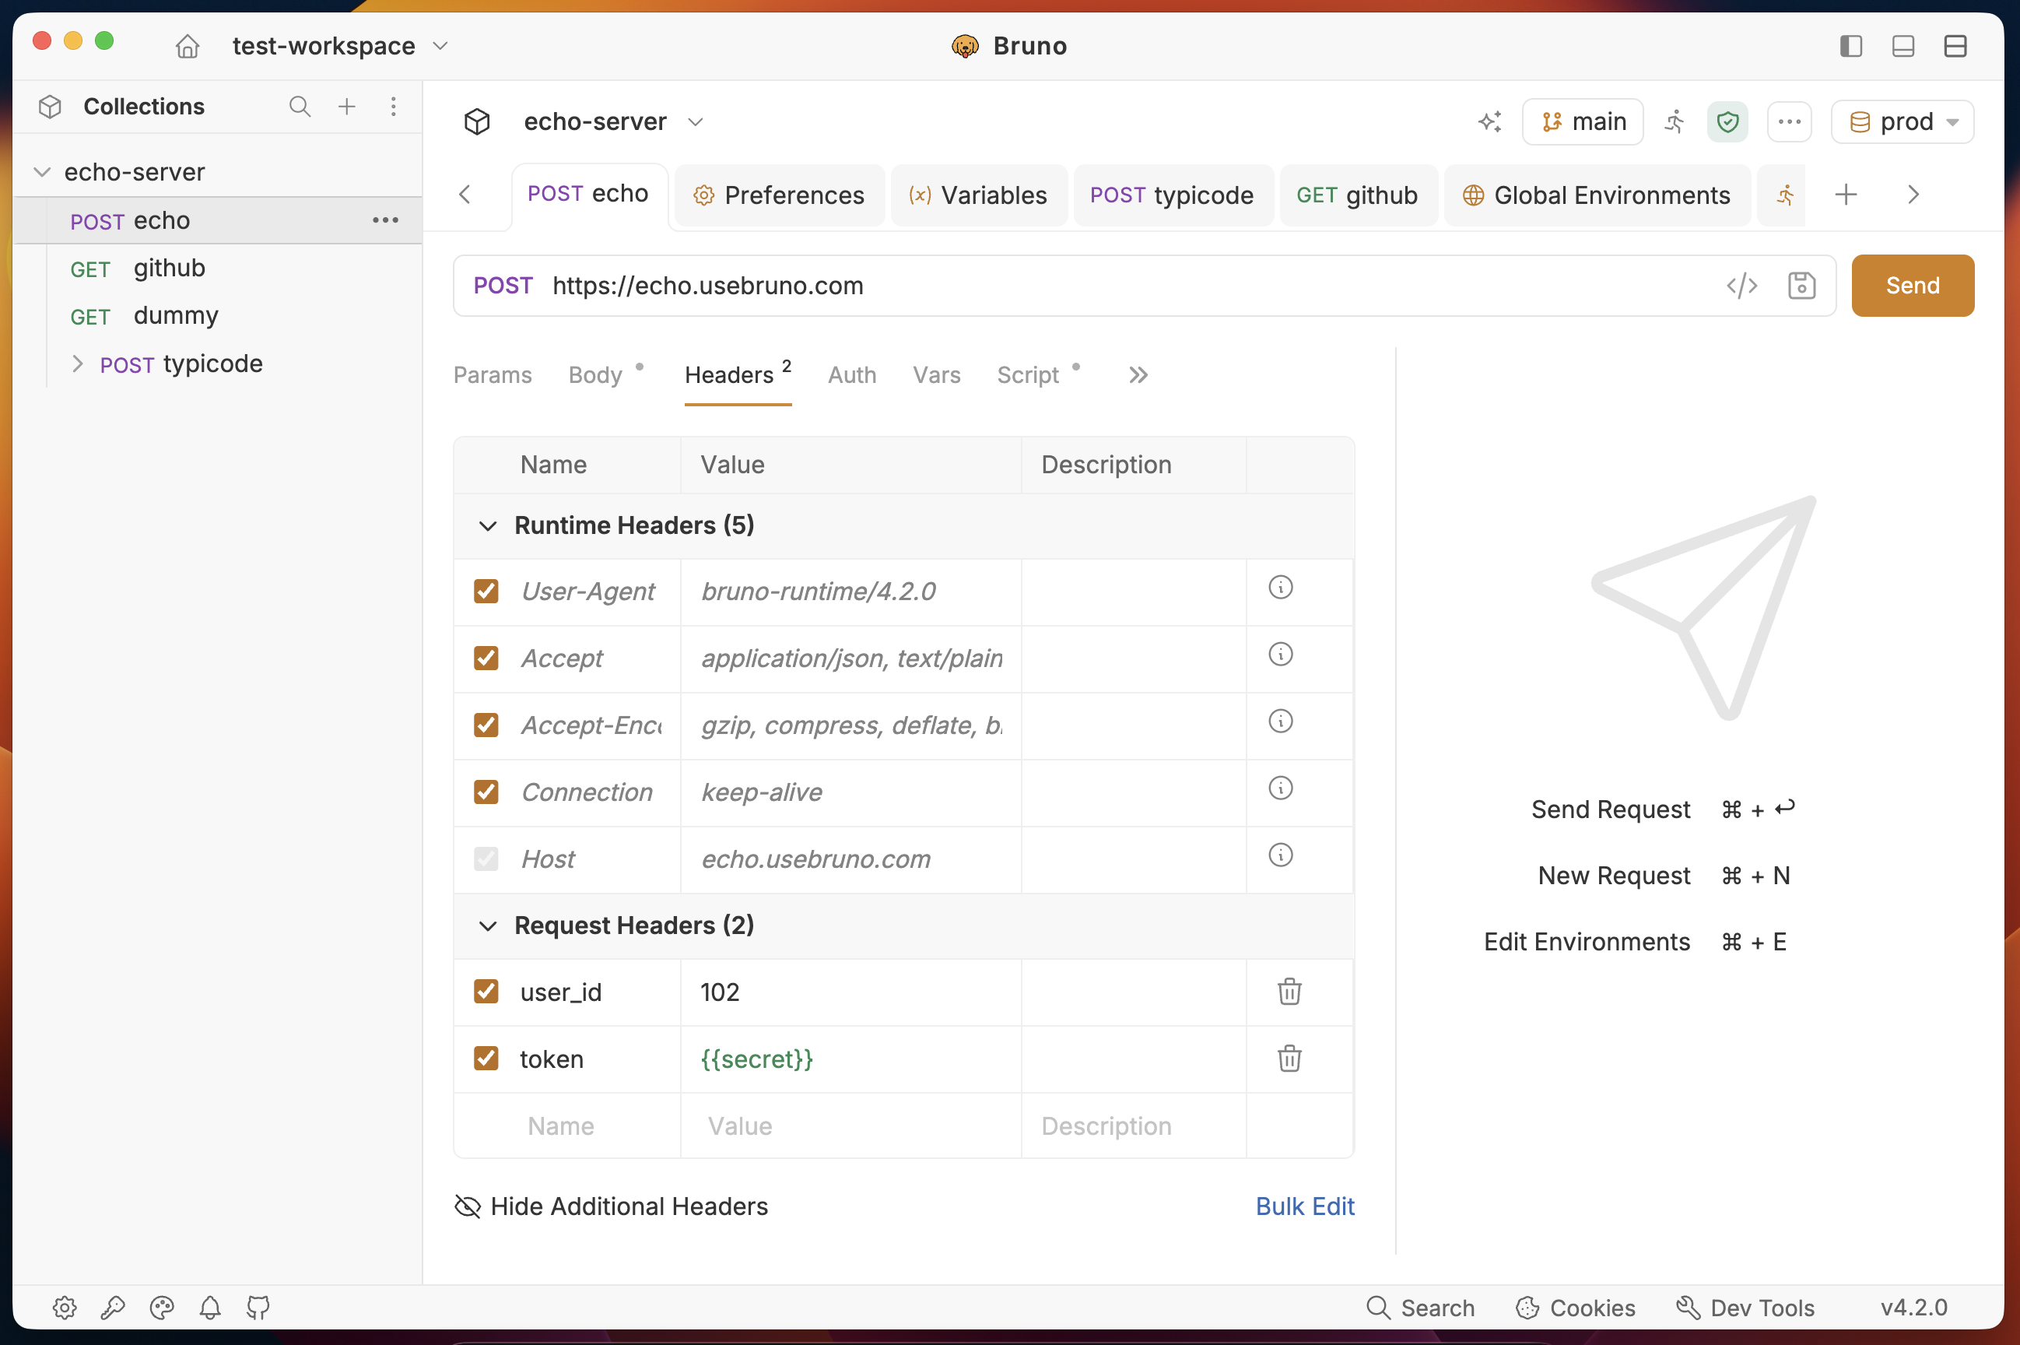This screenshot has width=2020, height=1345.
Task: Switch to the Variables tab
Action: pyautogui.click(x=978, y=195)
